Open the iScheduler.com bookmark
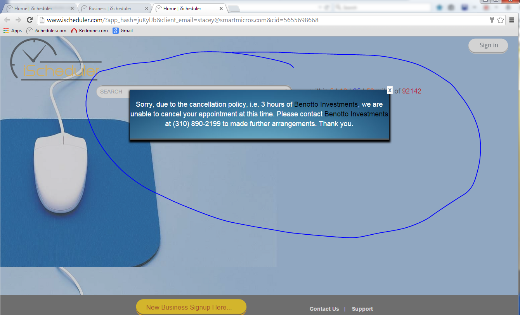Screen dimensions: 520x315 (46, 31)
